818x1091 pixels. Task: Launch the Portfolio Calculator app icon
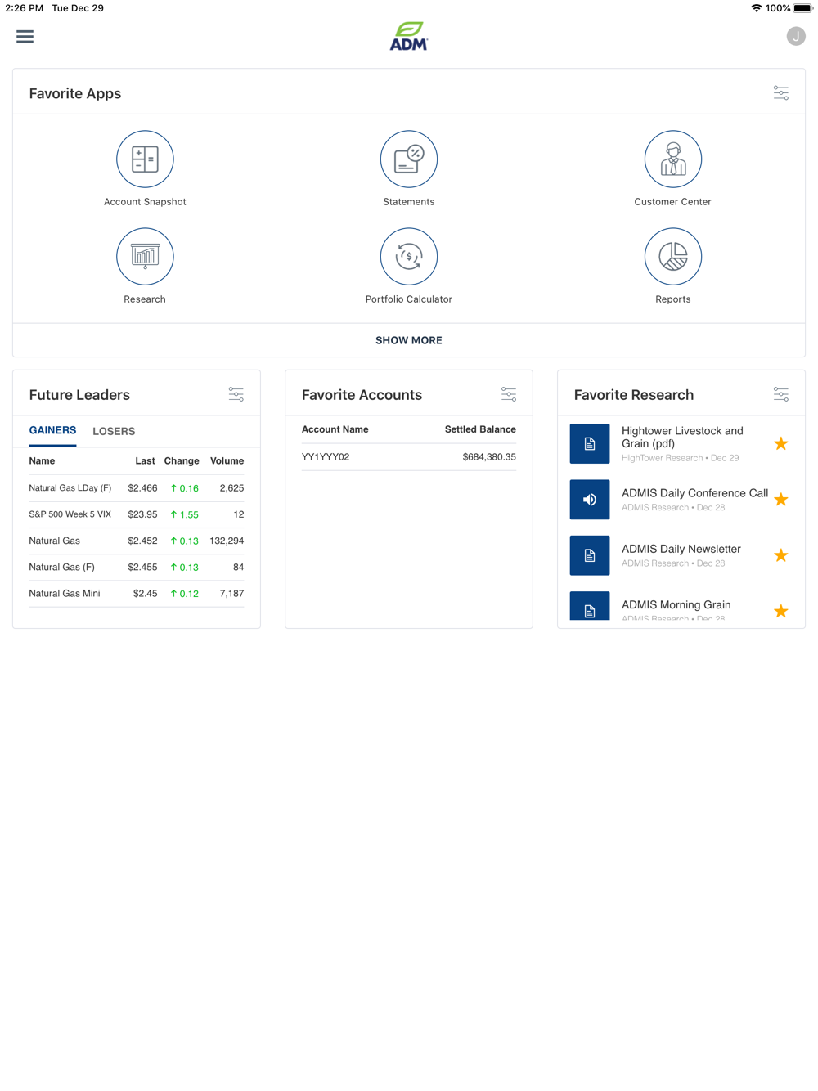click(409, 257)
